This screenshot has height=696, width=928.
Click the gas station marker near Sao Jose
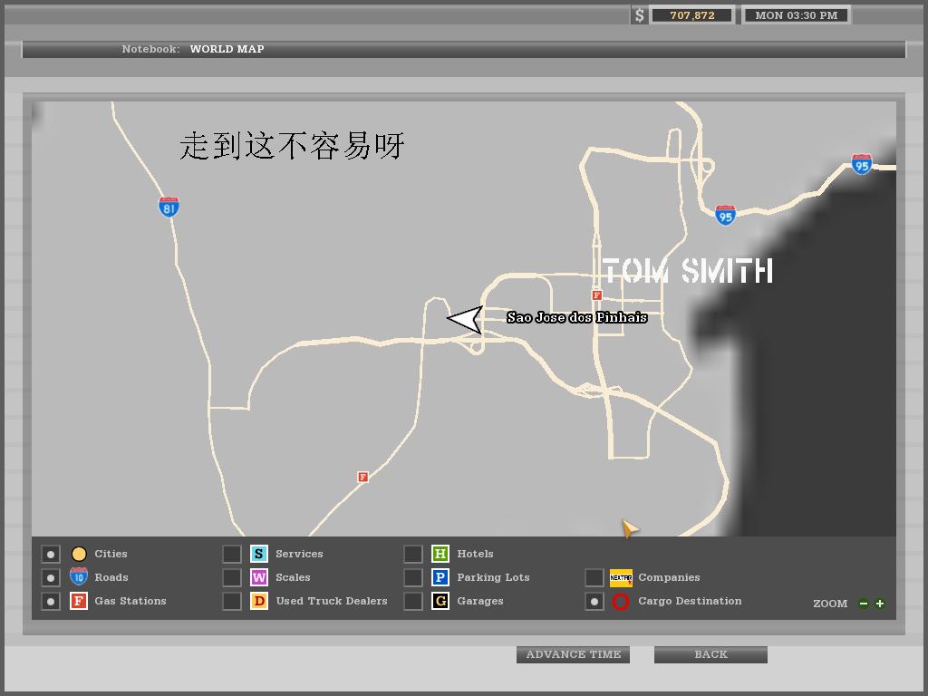tap(596, 295)
